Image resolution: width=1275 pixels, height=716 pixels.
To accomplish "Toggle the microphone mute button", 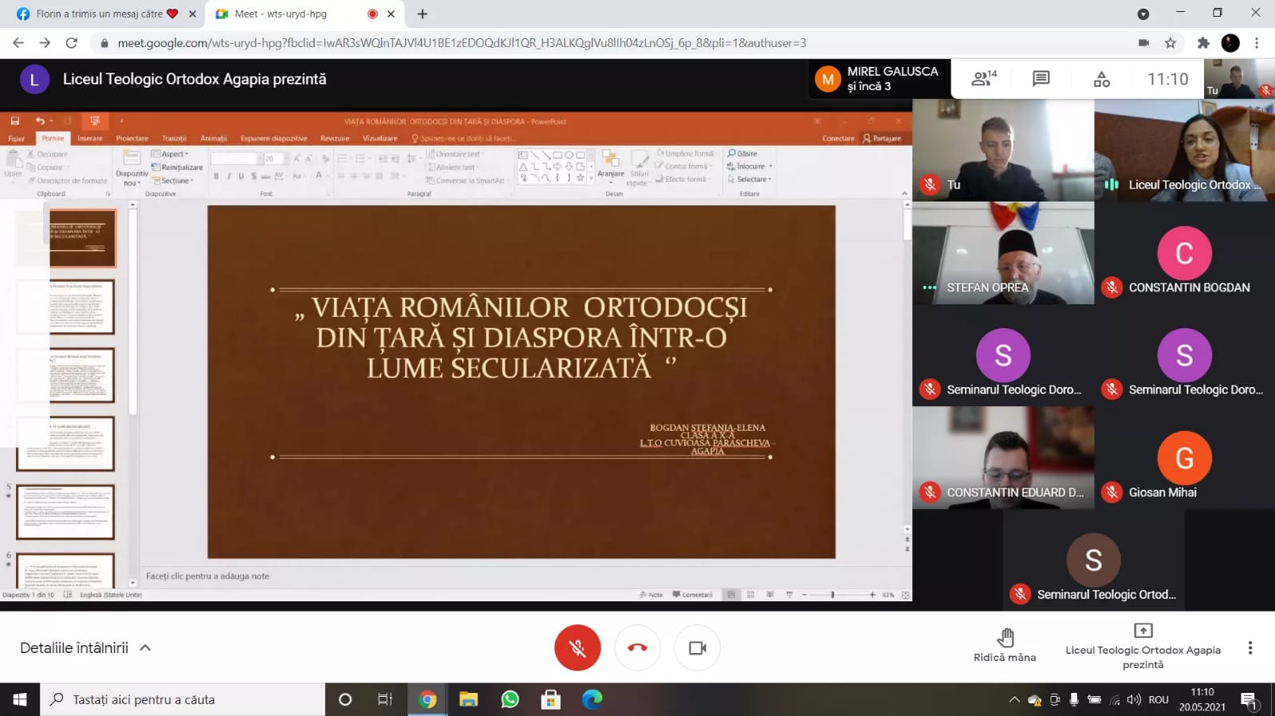I will [577, 648].
